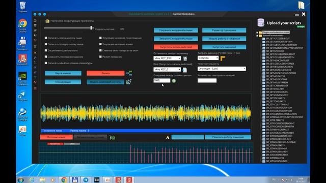Expand the 'Plugins and extension scripts' tree node
The height and width of the screenshot is (183, 326).
coord(257,33)
